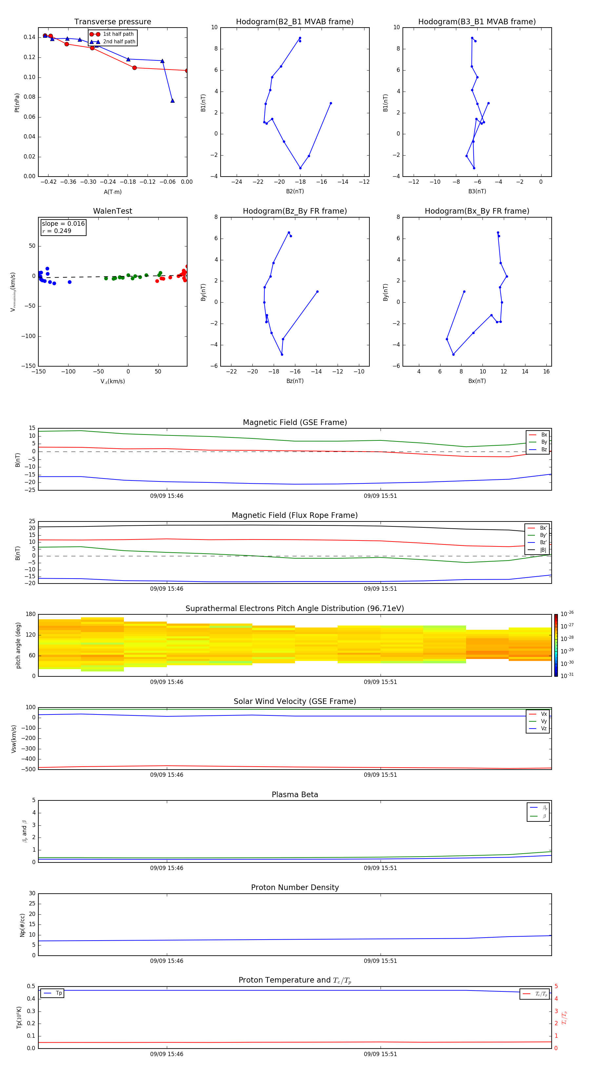This screenshot has width=590, height=1083.
Task: Click the 'B2(nT)' x-axis label
Action: click(295, 191)
